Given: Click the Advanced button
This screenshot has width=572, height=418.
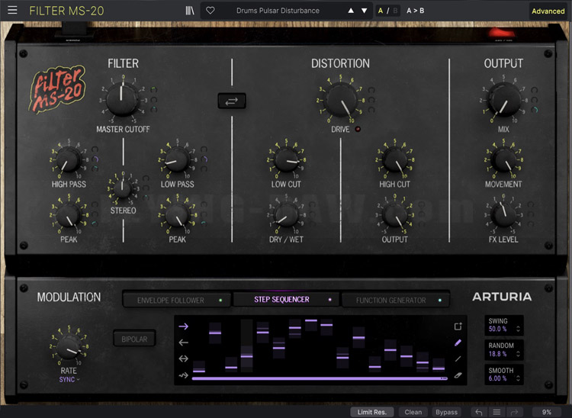Looking at the screenshot, I should click(548, 11).
